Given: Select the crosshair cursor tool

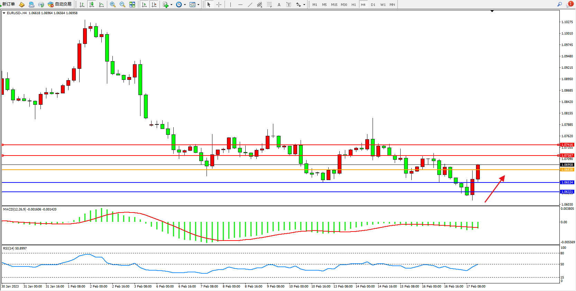Looking at the screenshot, I should (219, 4).
